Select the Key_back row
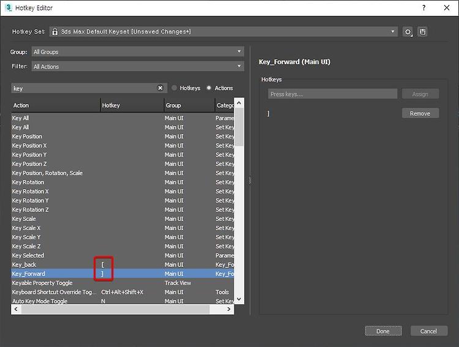The image size is (459, 347). pyautogui.click(x=122, y=264)
